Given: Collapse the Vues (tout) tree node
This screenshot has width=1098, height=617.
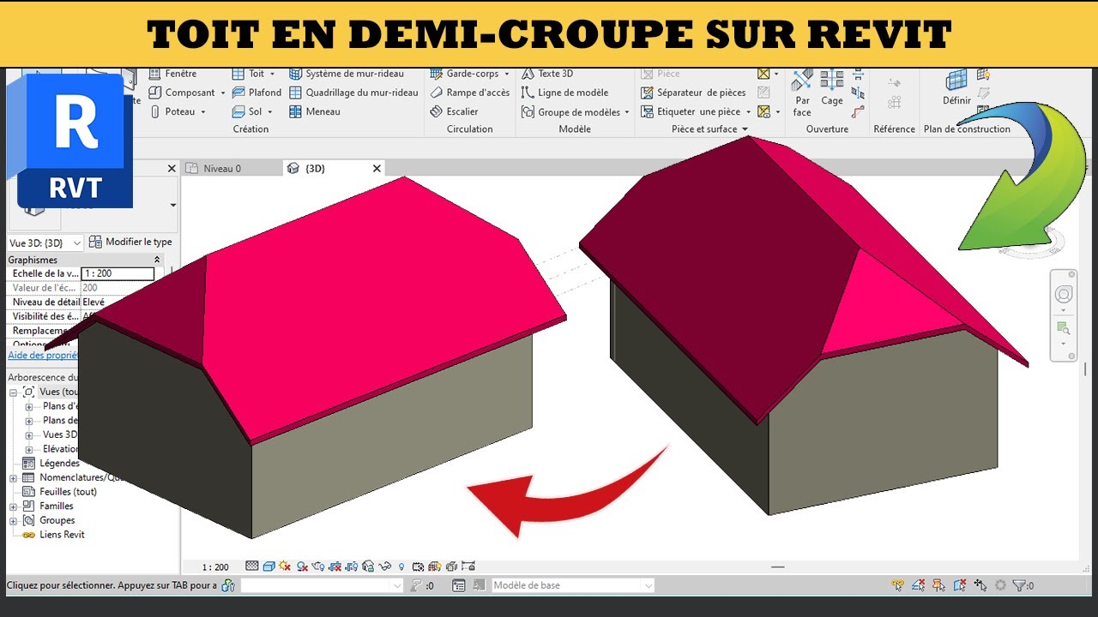Looking at the screenshot, I should 15,392.
